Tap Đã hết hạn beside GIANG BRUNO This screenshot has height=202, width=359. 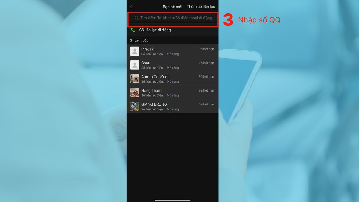(206, 104)
